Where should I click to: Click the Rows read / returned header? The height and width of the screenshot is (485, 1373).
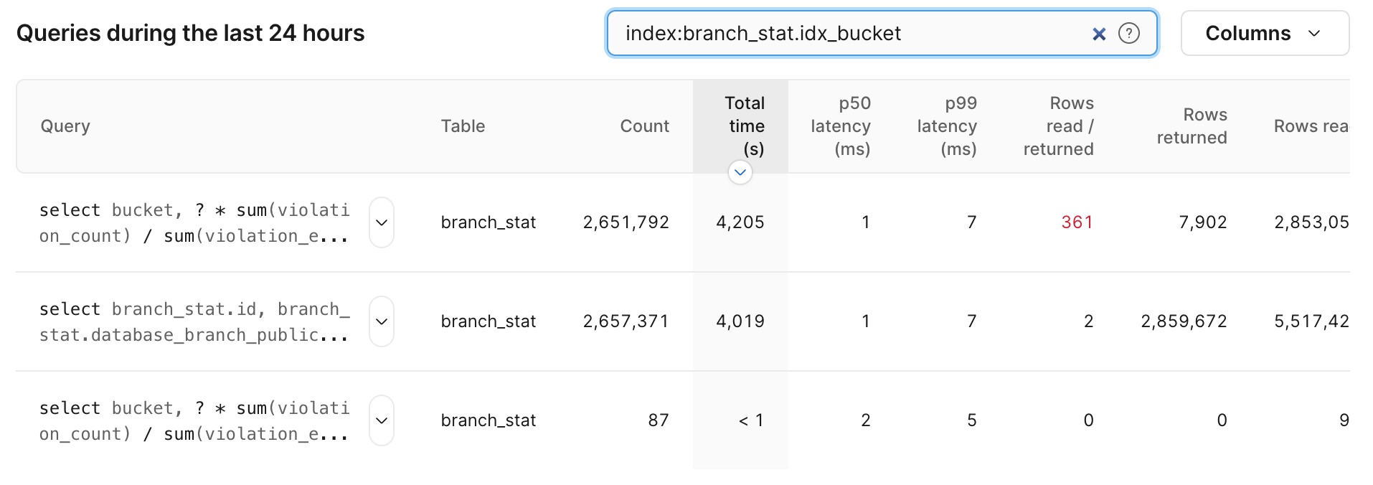[1057, 126]
